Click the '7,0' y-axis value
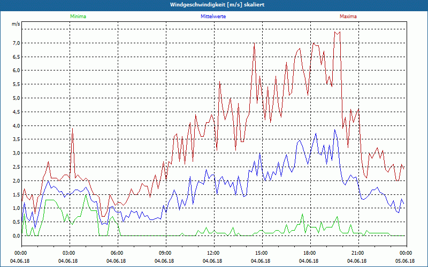The image size is (428, 267). (x=16, y=43)
